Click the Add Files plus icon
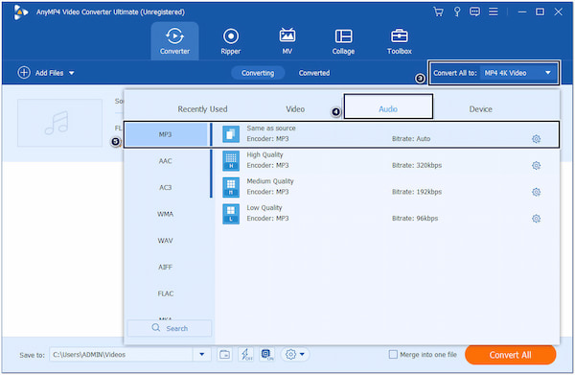Screen dimensions: 575x375 point(24,73)
